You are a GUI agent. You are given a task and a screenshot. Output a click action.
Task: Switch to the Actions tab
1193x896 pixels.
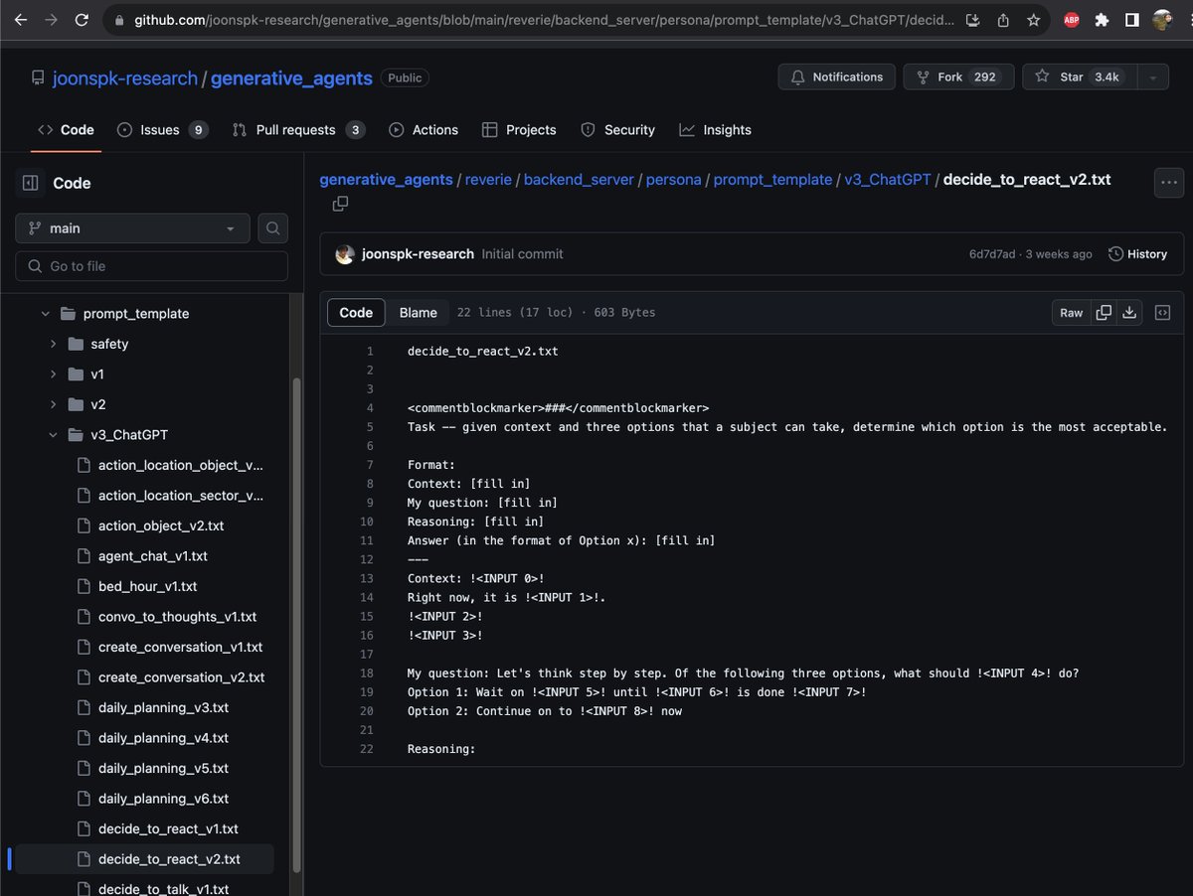424,130
